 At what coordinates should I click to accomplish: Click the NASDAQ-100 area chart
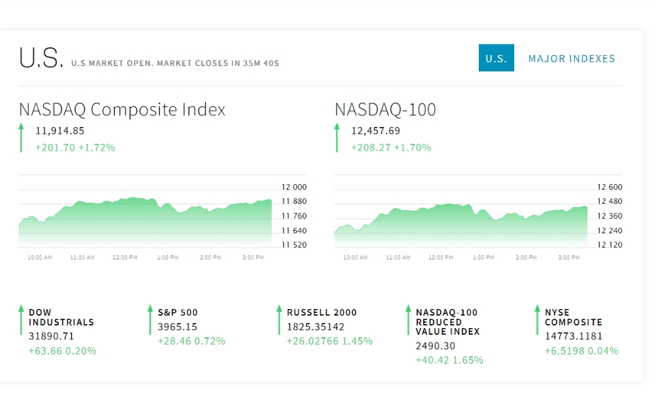(460, 225)
